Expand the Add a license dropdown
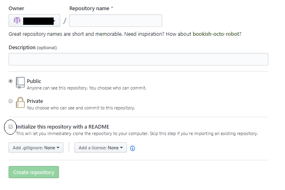 (100, 148)
